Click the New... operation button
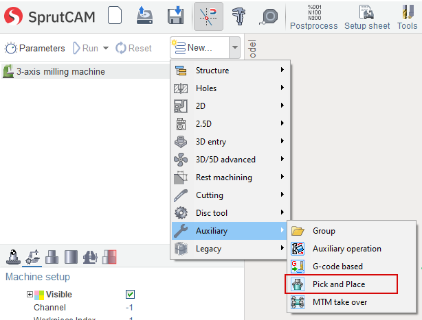The width and height of the screenshot is (422, 320). tap(200, 48)
